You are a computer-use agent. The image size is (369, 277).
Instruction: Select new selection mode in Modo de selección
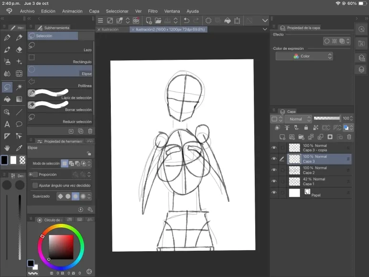[65, 164]
